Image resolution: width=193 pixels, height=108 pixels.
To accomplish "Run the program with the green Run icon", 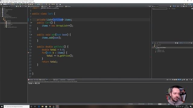I will (x=20, y=4).
